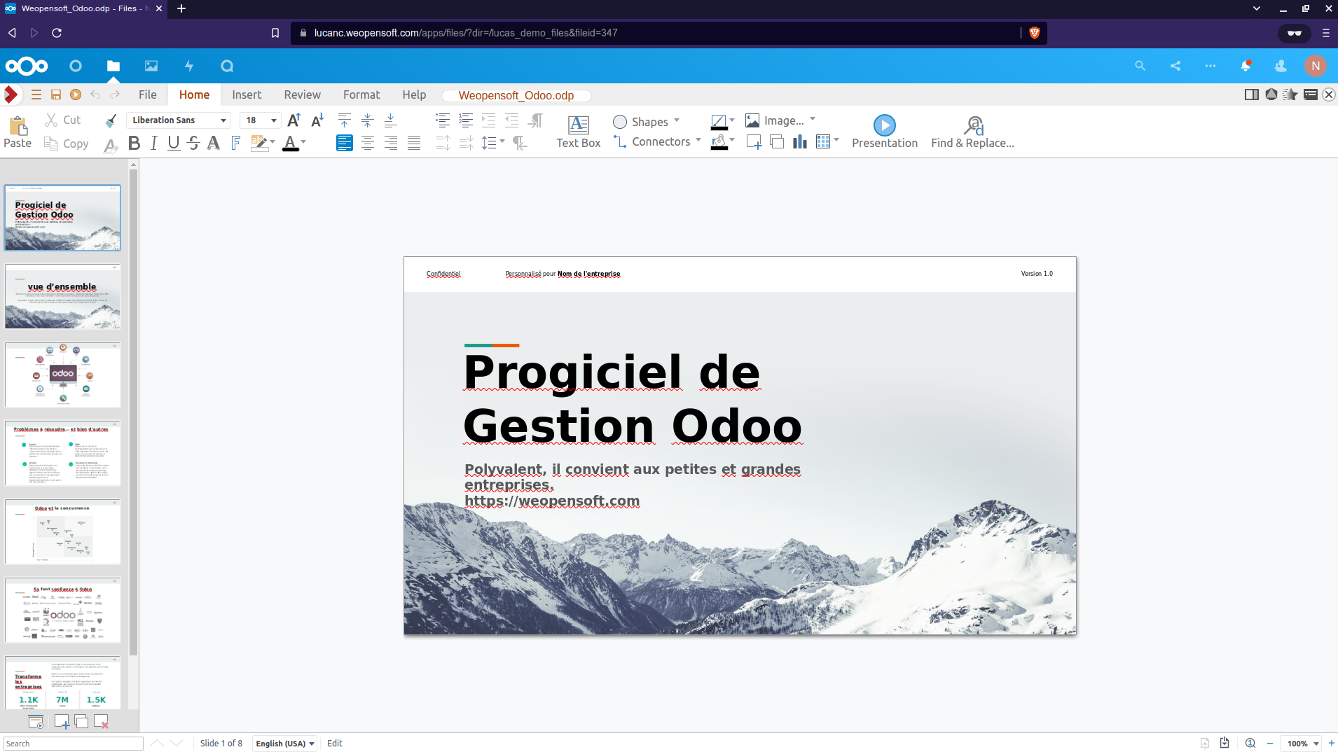Select 'vue d'ensemble' slide thumbnail
Image resolution: width=1338 pixels, height=752 pixels.
point(62,296)
